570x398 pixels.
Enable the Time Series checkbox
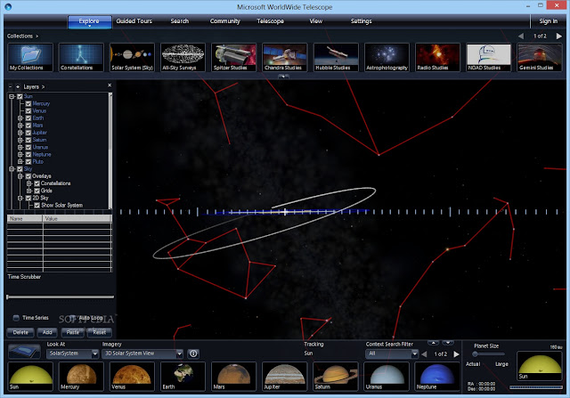(x=16, y=318)
